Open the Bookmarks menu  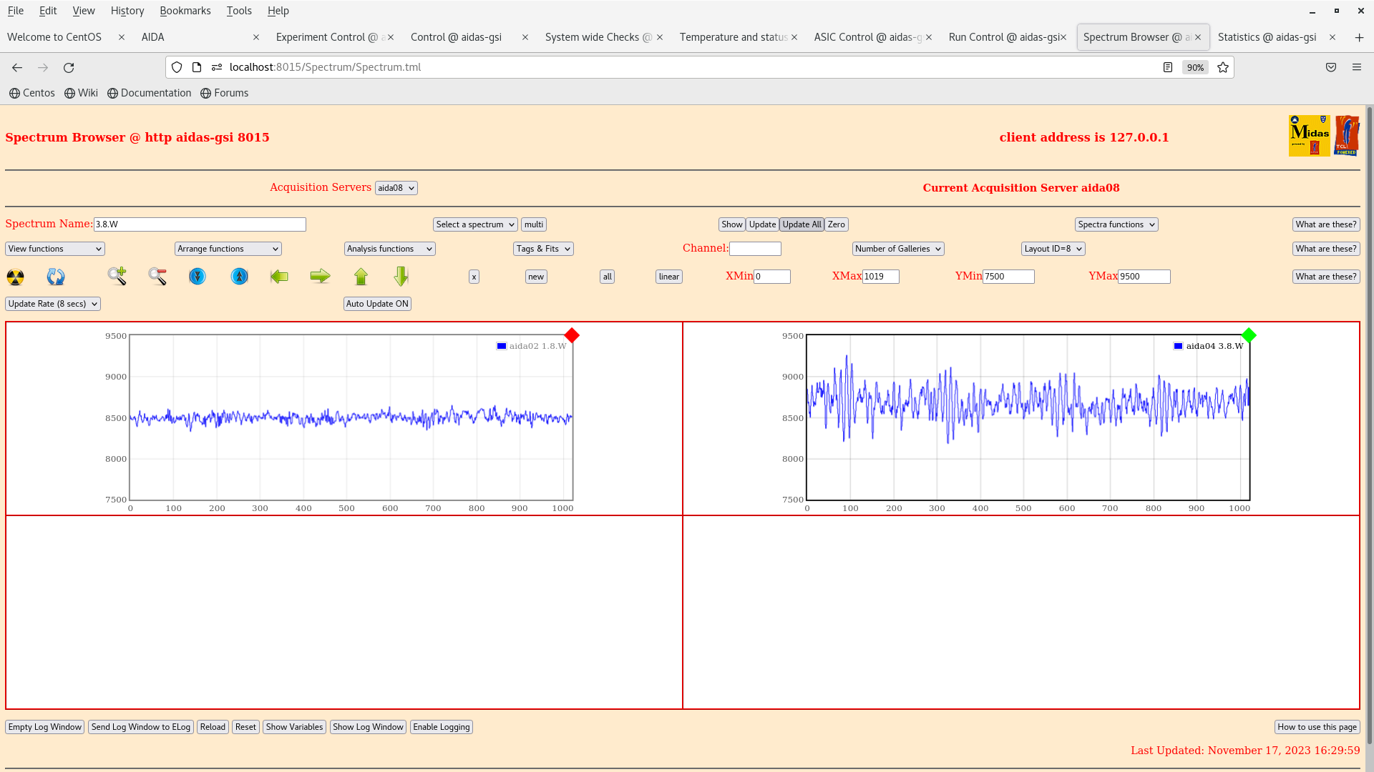pos(185,11)
